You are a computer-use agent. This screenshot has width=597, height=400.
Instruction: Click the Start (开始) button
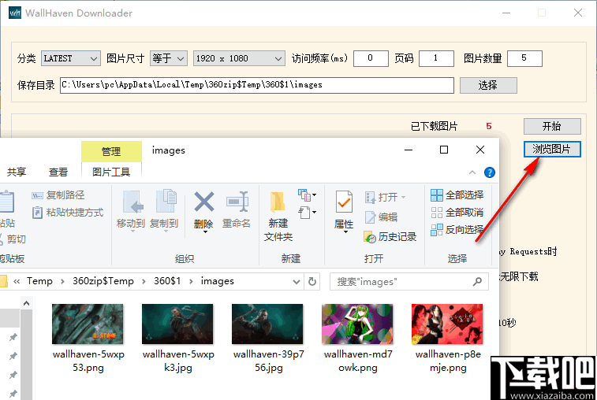click(x=552, y=126)
